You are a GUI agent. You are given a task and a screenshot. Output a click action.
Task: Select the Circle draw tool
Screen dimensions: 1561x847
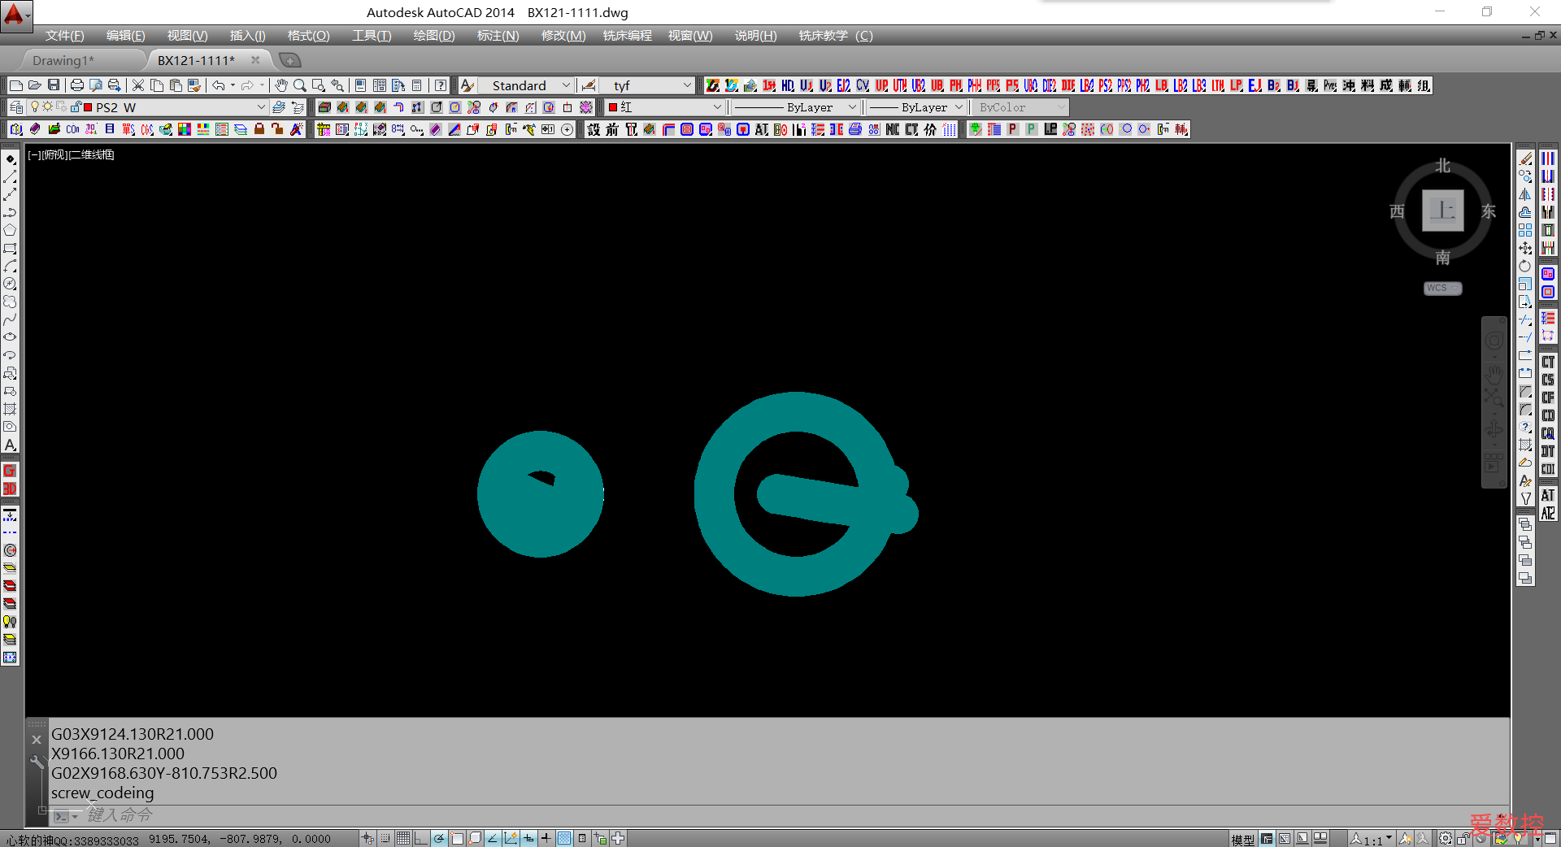tap(10, 284)
